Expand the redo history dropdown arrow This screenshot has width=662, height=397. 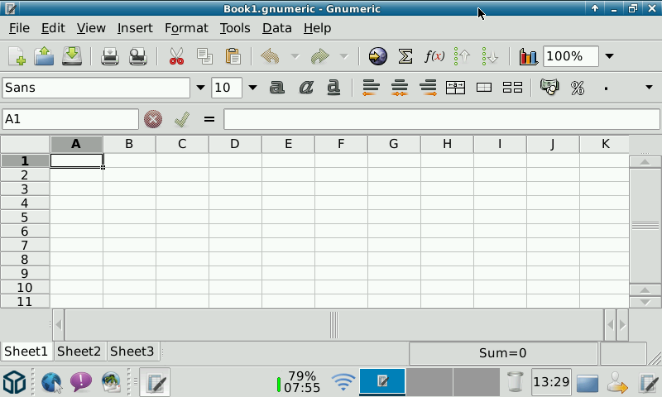[x=344, y=56]
